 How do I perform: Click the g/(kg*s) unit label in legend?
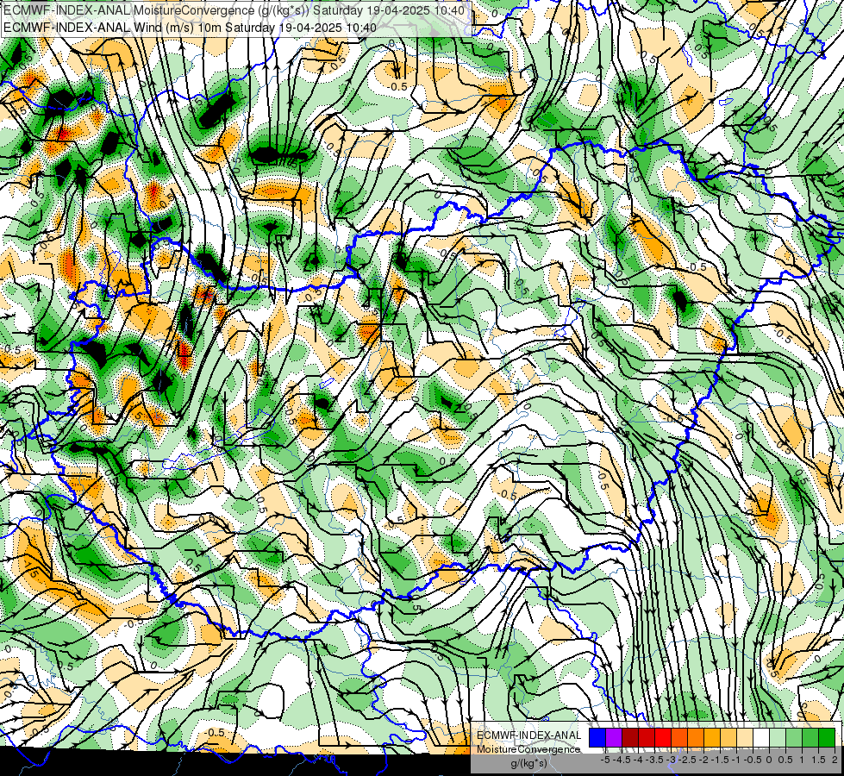click(x=528, y=763)
